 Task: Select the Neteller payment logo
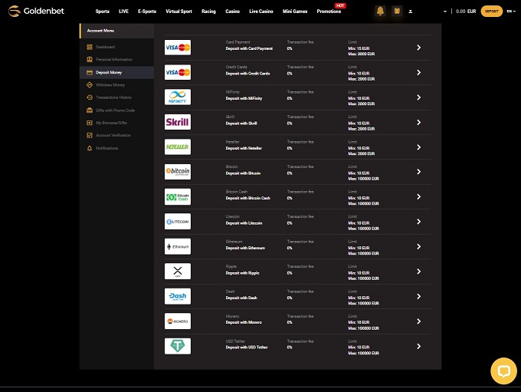click(x=178, y=147)
